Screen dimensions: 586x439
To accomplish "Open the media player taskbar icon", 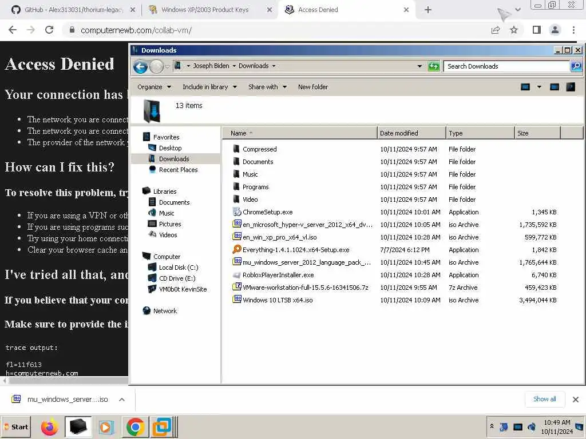I will (106, 427).
